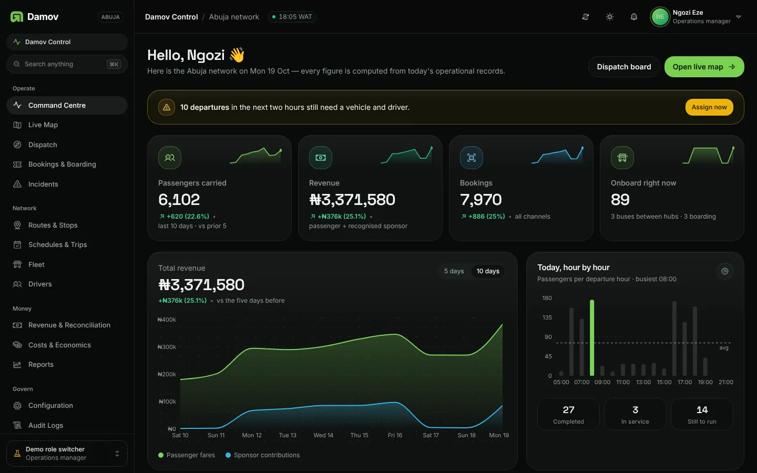This screenshot has height=473, width=757.
Task: Toggle the light/dark theme sun icon
Action: [x=610, y=17]
